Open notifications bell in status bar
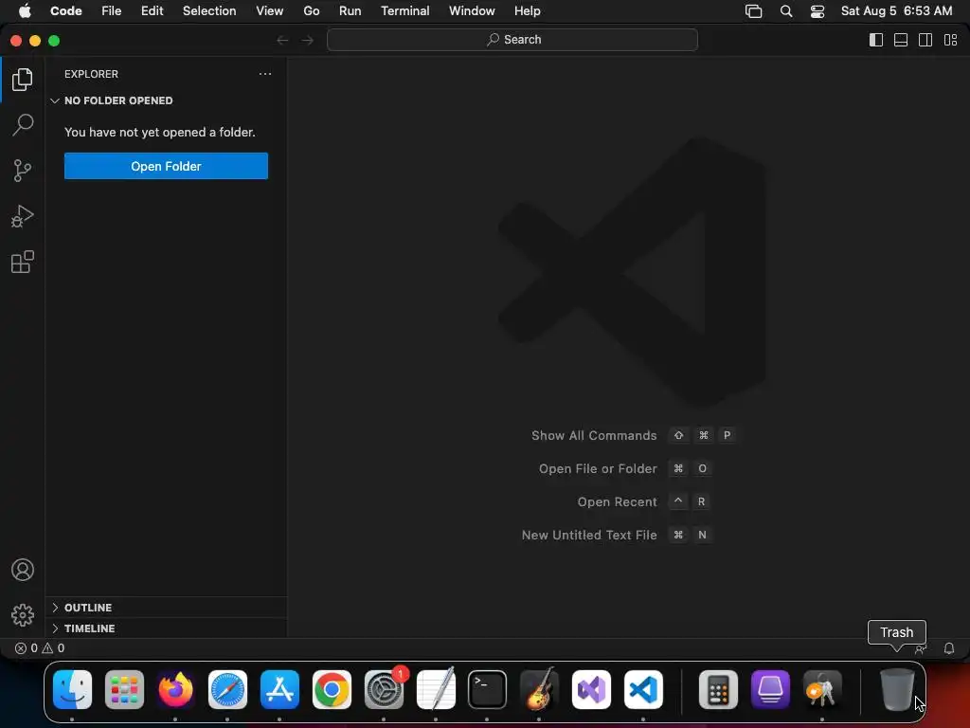The image size is (970, 728). [x=949, y=648]
